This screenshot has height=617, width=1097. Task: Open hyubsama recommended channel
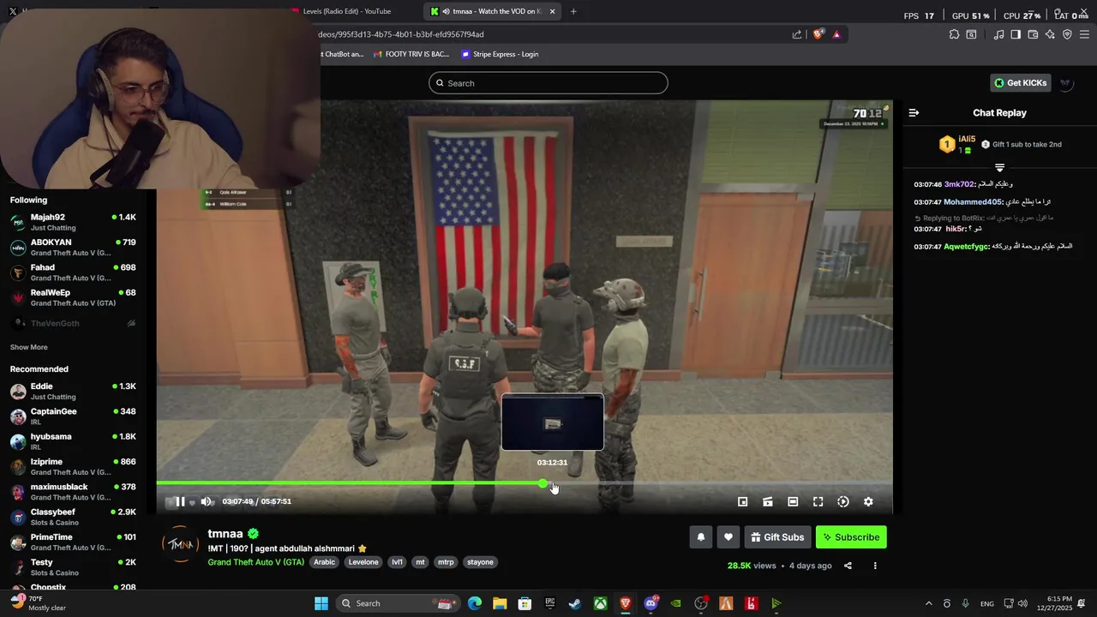pos(73,441)
